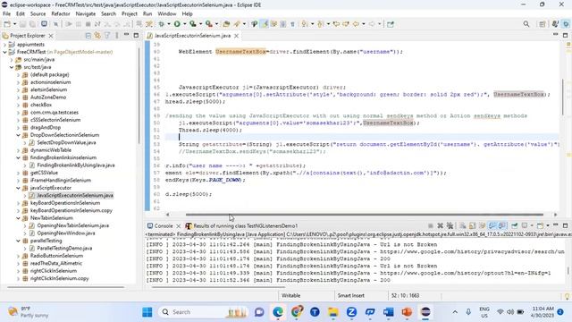This screenshot has width=572, height=322.
Task: Click the Search magnifier icon at top right
Action: click(526, 24)
